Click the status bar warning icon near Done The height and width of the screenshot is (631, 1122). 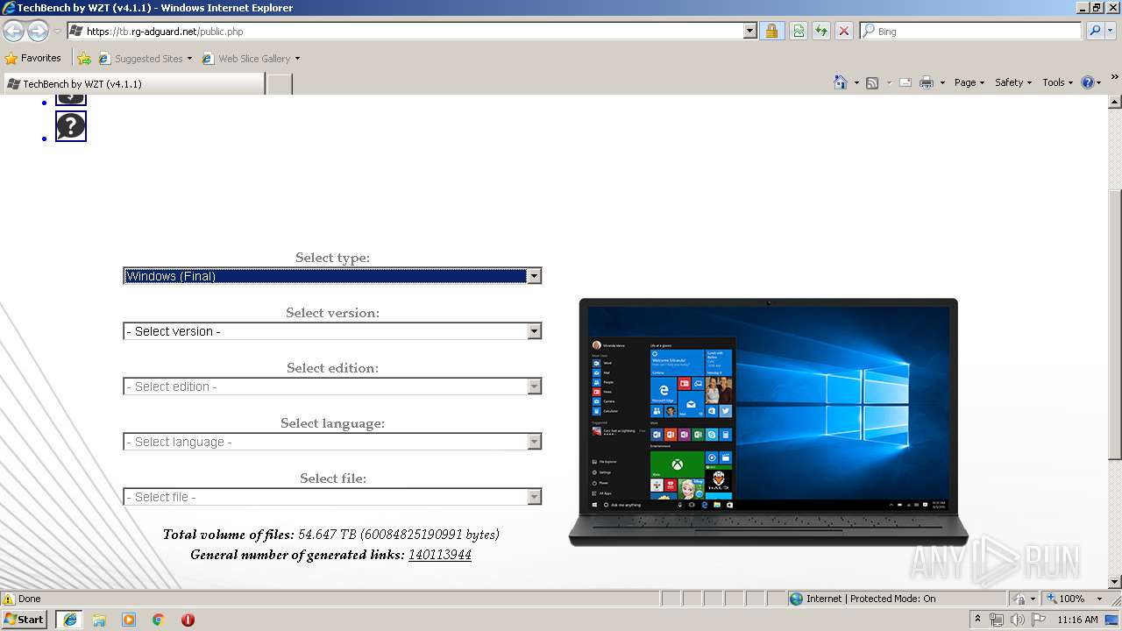click(9, 599)
